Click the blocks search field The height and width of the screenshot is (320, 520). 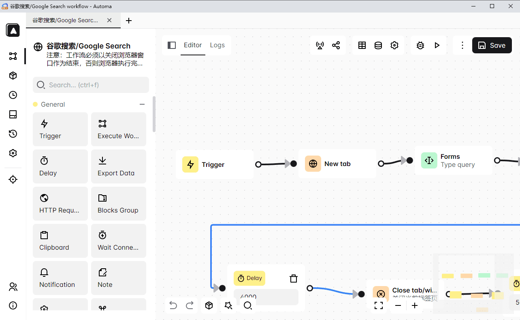pyautogui.click(x=90, y=85)
